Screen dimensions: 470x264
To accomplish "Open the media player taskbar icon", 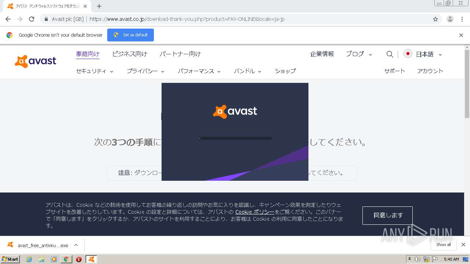I will [54, 259].
